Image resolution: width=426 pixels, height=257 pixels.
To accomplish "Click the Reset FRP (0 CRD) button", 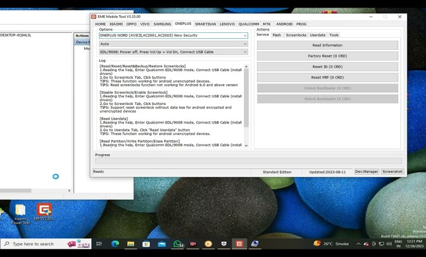I will point(327,78).
